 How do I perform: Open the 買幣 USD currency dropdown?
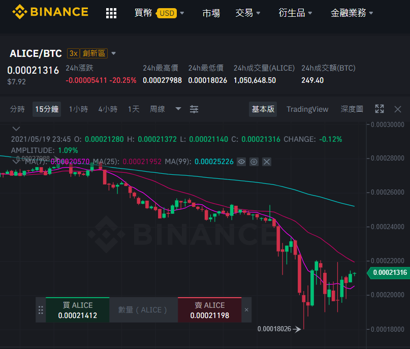point(159,13)
